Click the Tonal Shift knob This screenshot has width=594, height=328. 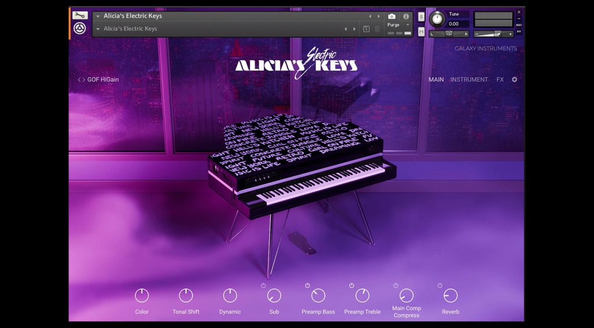[x=186, y=295]
